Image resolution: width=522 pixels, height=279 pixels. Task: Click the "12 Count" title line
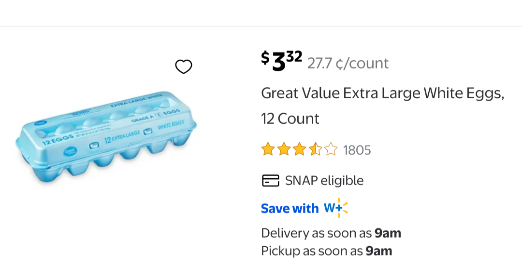tap(290, 119)
